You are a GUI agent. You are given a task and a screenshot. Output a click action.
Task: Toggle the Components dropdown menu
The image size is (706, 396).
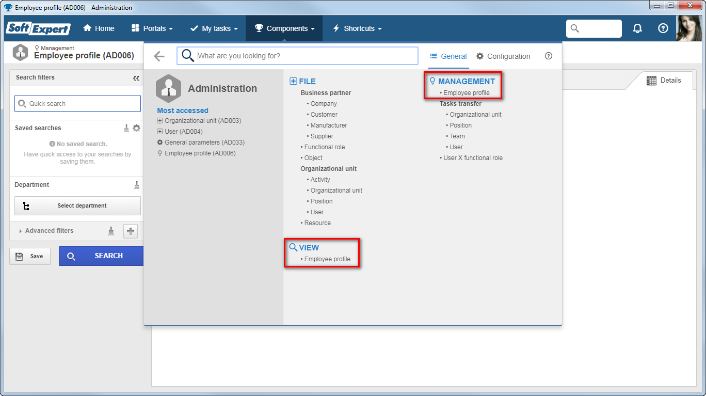(x=284, y=28)
